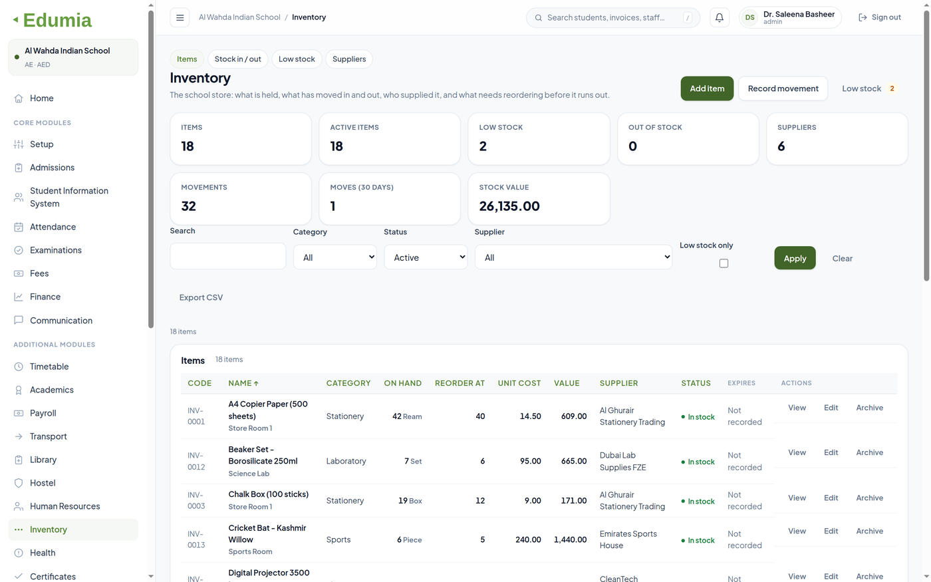
Task: Open the Suppliers tab
Action: (349, 59)
